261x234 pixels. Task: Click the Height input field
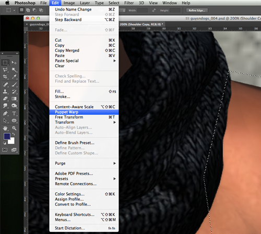tap(175, 10)
